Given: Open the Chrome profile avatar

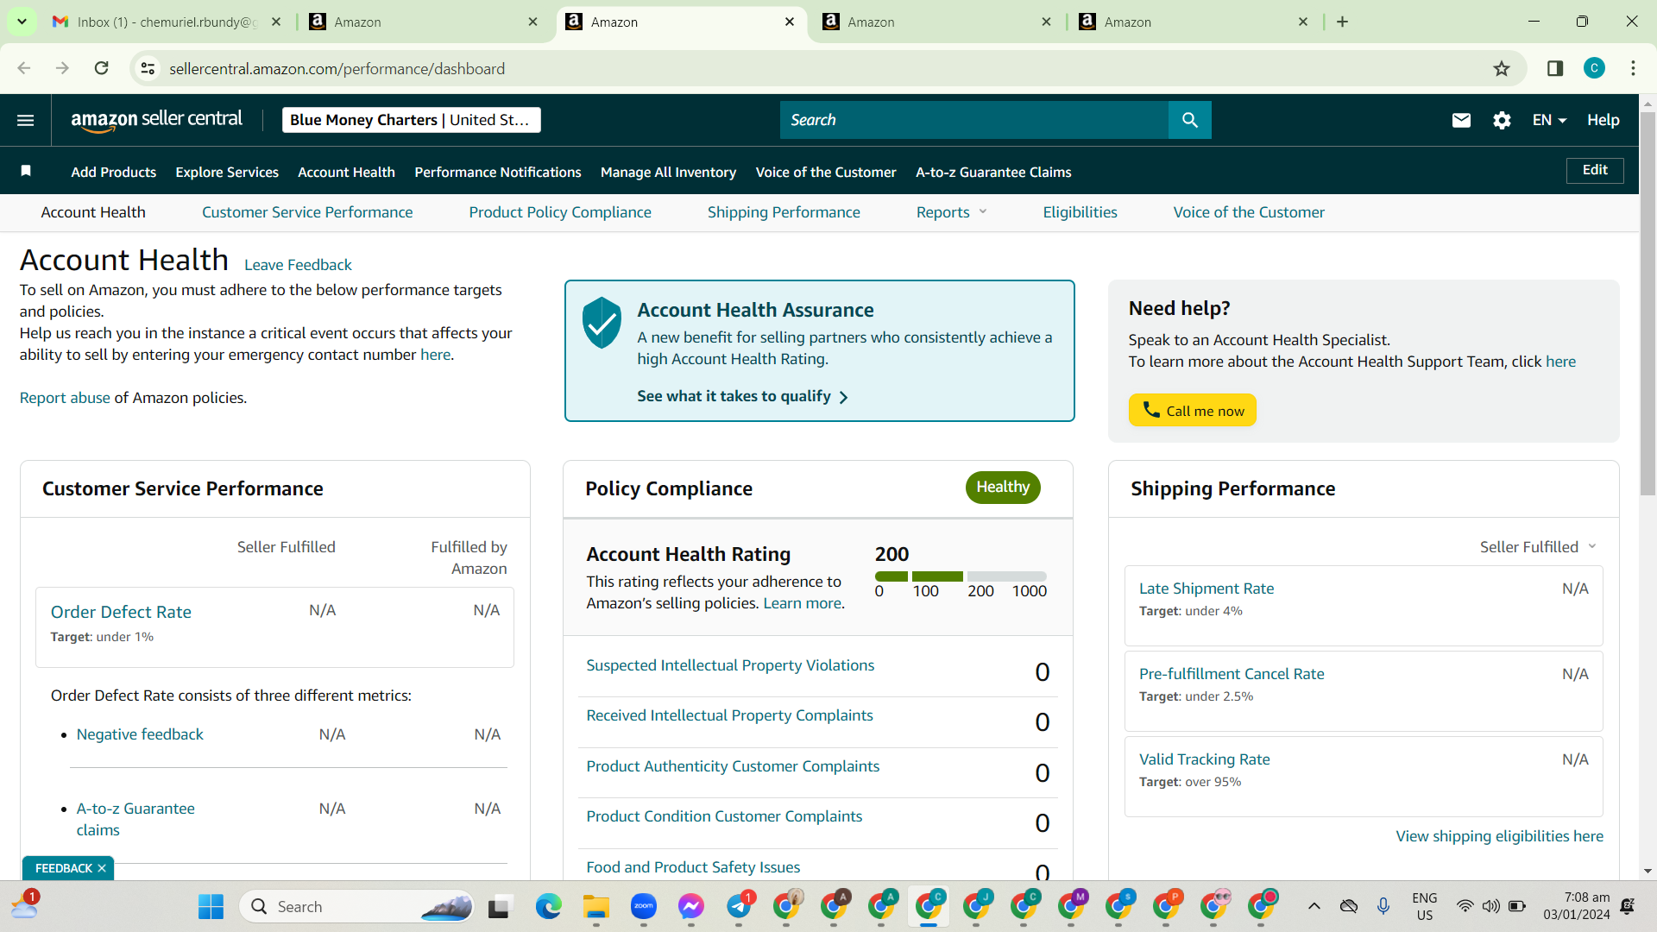Looking at the screenshot, I should pyautogui.click(x=1594, y=68).
